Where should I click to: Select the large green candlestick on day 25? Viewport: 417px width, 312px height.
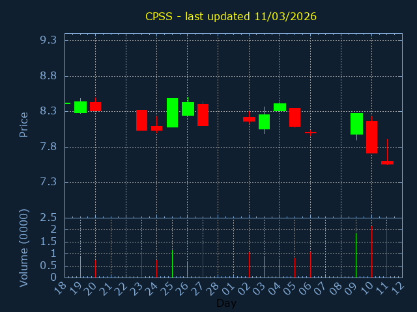tap(172, 112)
